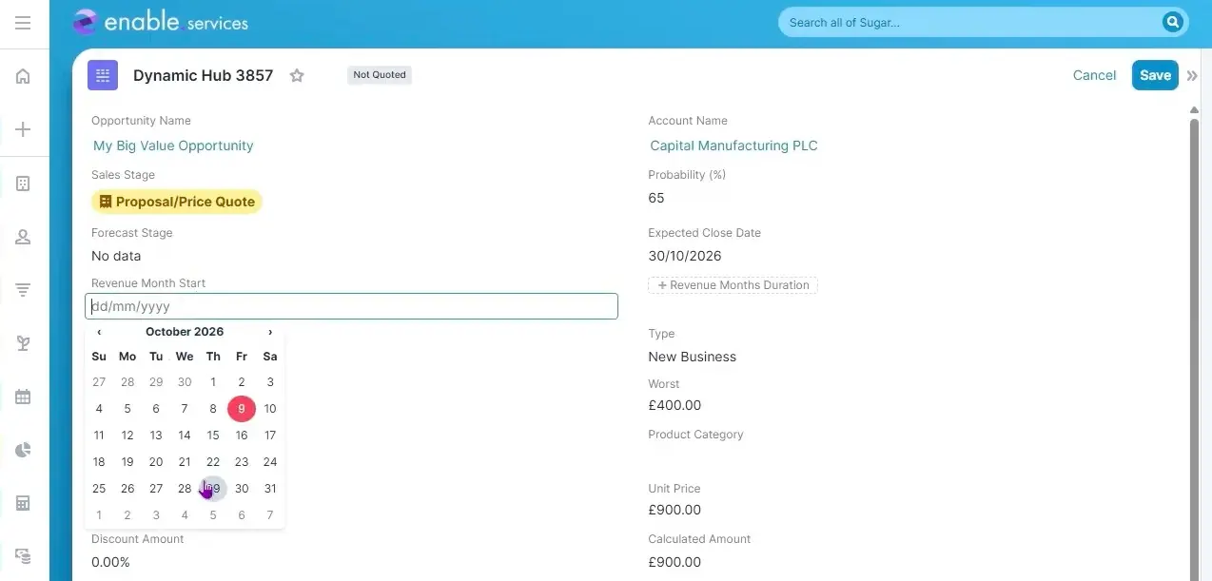Go to next month in calendar
Screen dimensions: 1212x581
(x=270, y=332)
